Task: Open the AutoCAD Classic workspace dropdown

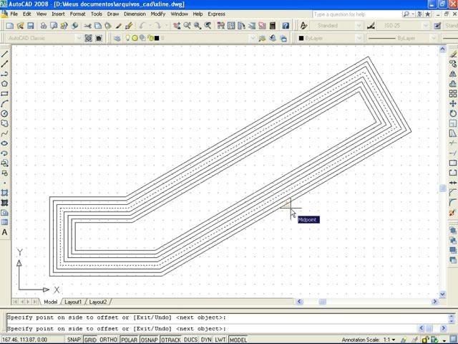Action: [79, 38]
